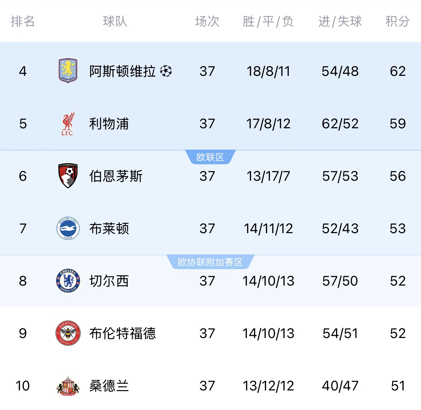
Task: Click the Brighton & Hove Albion crest
Action: click(68, 229)
